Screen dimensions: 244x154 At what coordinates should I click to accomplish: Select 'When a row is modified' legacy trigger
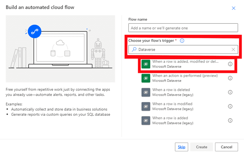187,106
